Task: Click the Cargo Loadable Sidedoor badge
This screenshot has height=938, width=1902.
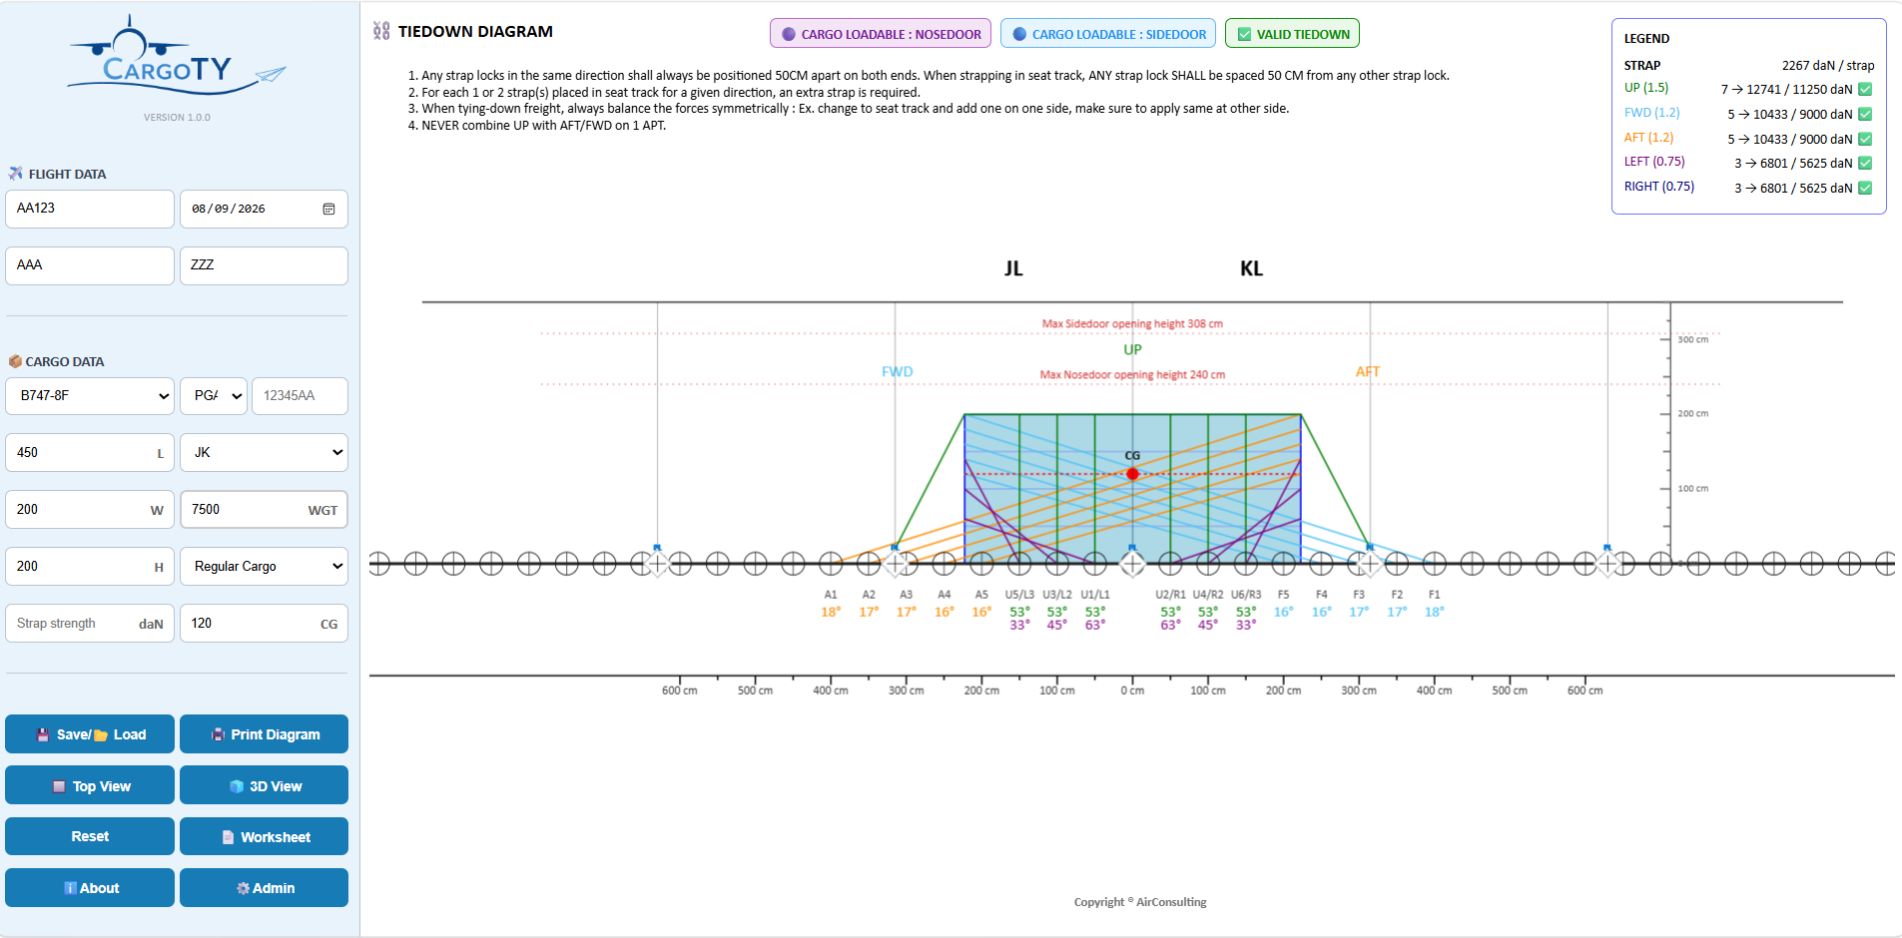Action: [1108, 34]
